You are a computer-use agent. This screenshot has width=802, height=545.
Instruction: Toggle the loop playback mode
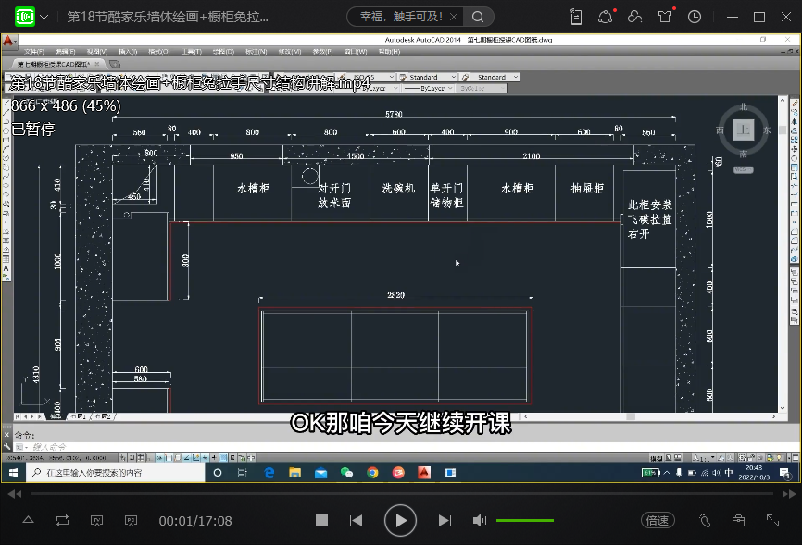pos(62,521)
